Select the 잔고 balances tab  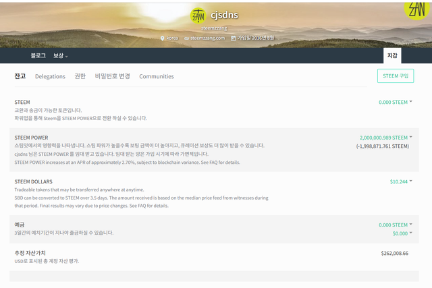coord(20,76)
